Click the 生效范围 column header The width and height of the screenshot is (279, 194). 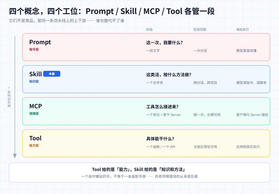(200, 30)
